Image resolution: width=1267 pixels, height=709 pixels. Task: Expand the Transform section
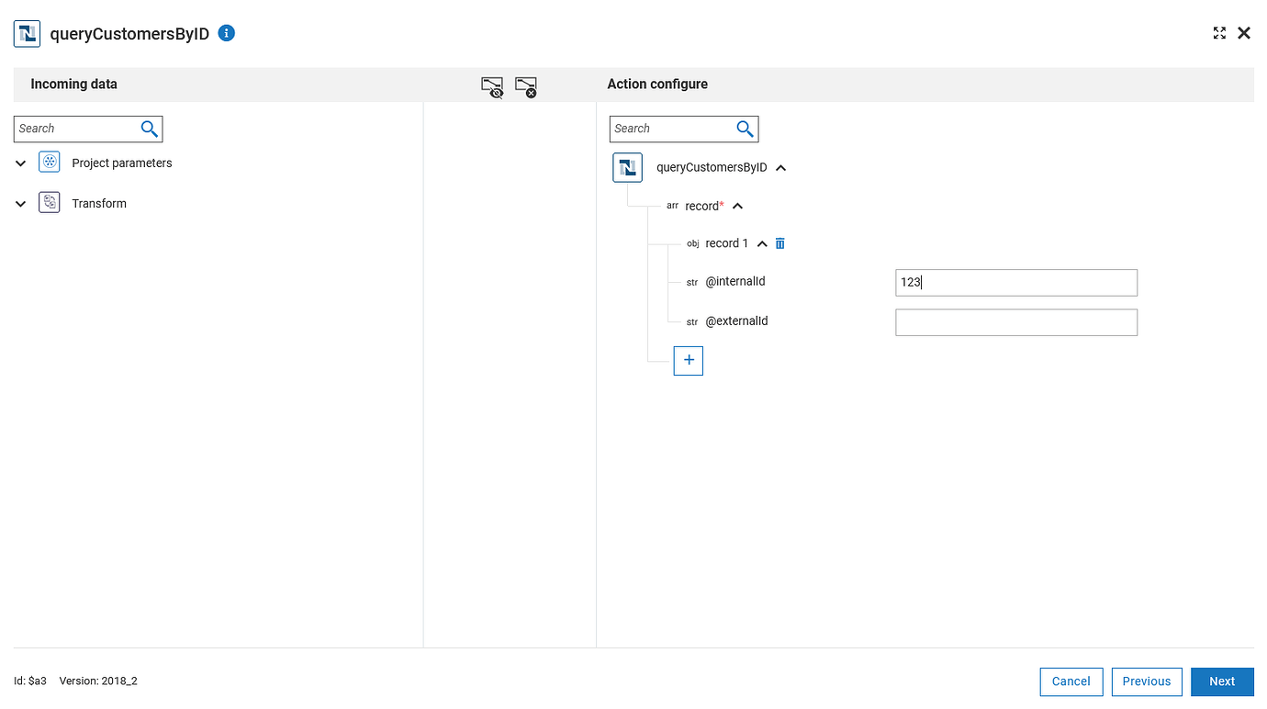pos(19,202)
